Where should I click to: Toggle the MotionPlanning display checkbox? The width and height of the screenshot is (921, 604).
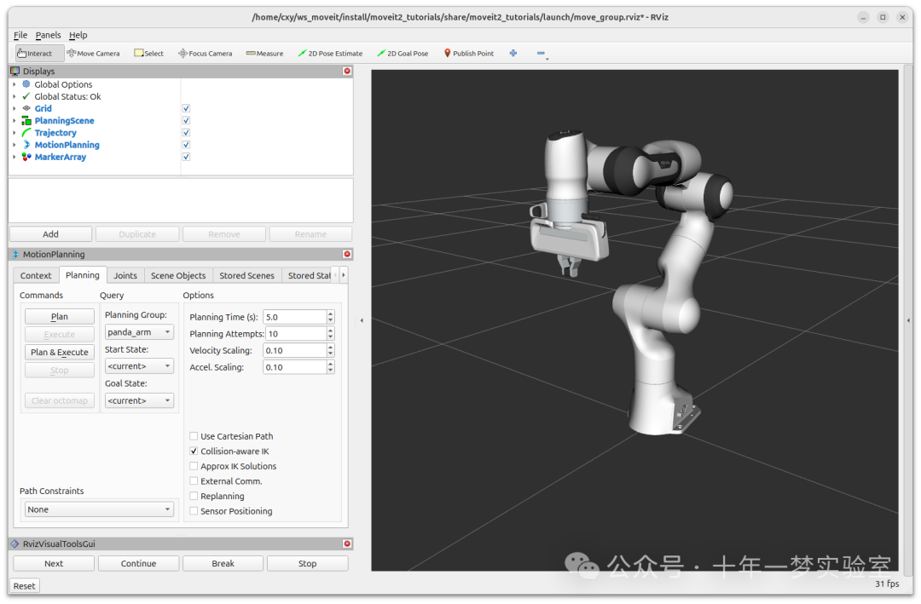186,144
